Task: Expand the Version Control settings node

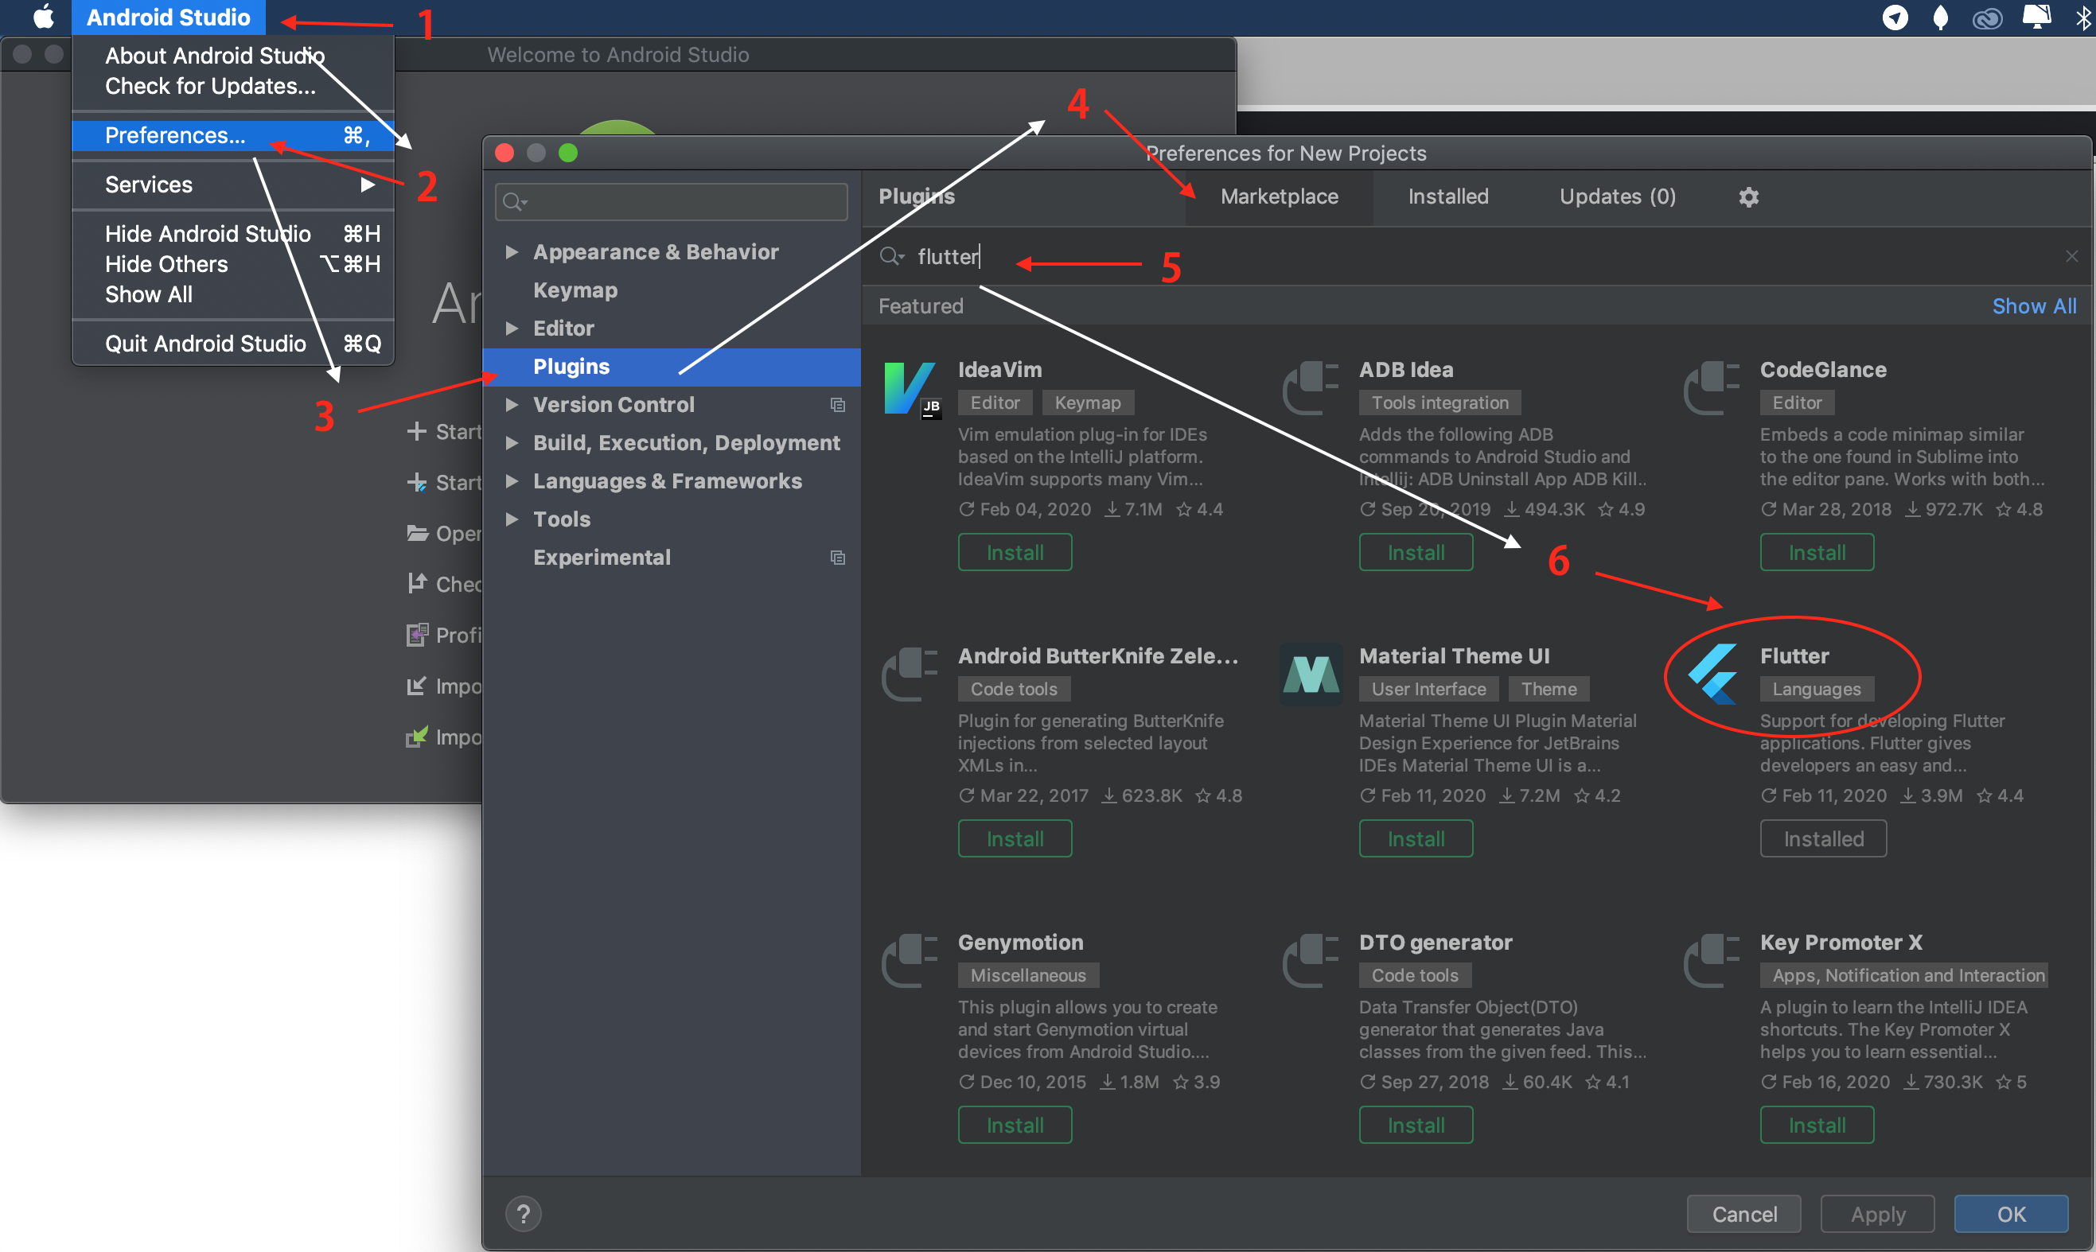Action: tap(512, 405)
